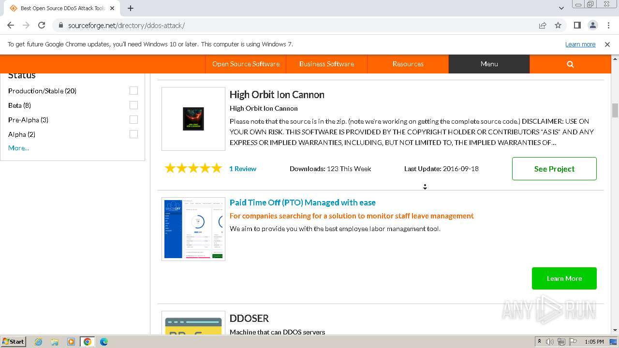The height and width of the screenshot is (348, 619).
Task: Open the Windows Start button
Action: coord(13,341)
